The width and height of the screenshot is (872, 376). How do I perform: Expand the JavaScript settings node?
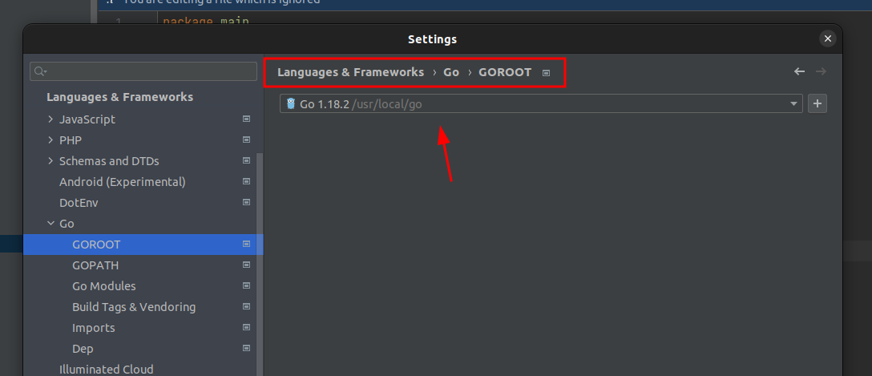point(50,119)
